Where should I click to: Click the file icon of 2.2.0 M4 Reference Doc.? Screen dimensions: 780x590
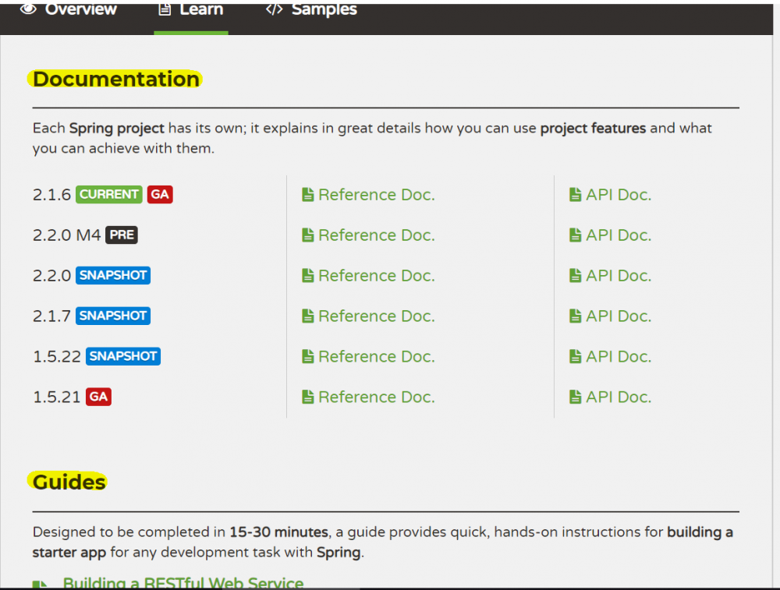(x=308, y=235)
